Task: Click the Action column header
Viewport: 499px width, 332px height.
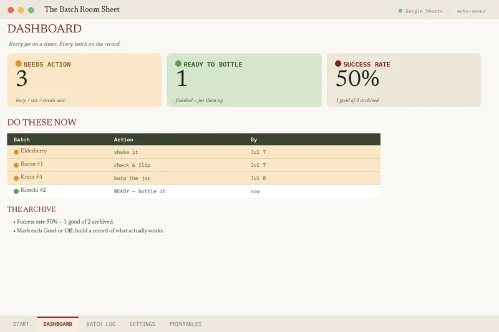Action: pyautogui.click(x=124, y=140)
